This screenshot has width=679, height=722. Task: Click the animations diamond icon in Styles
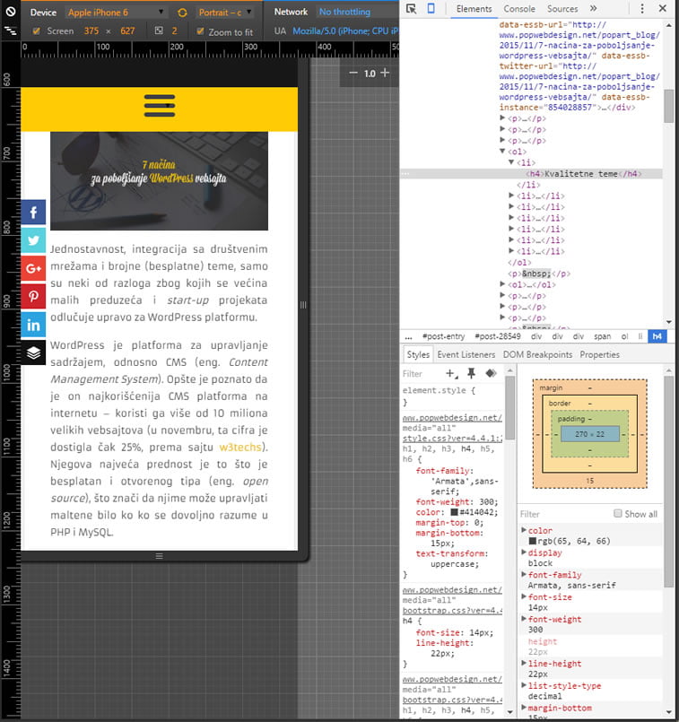(491, 373)
